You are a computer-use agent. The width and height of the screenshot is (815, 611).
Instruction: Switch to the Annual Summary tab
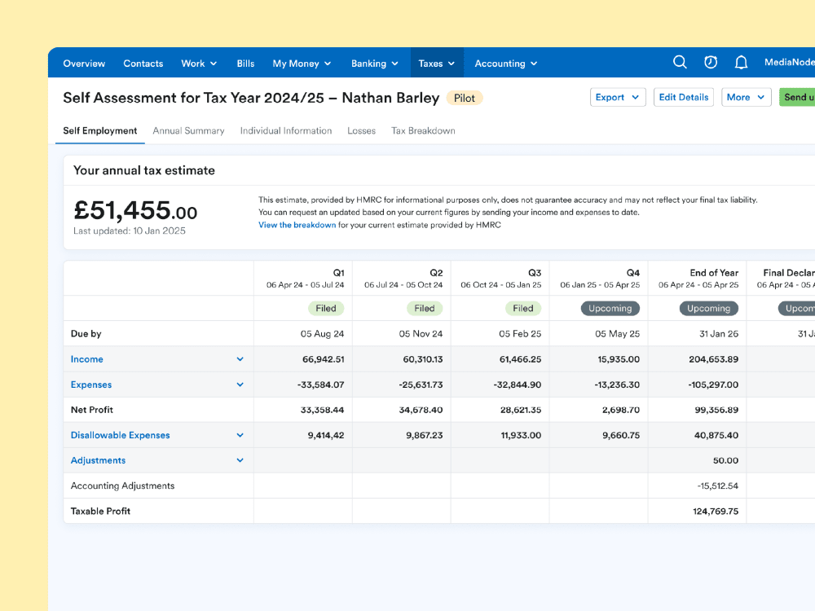pos(188,130)
